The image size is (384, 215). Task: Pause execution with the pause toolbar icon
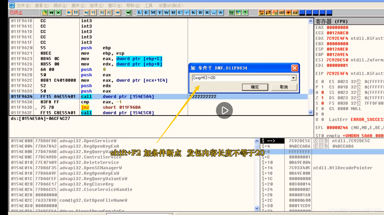click(x=76, y=12)
